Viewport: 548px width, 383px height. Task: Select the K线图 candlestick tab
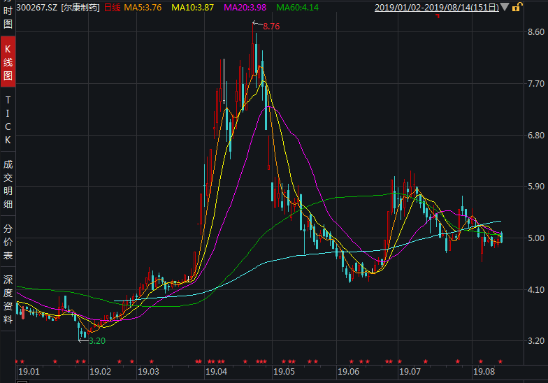(8, 62)
